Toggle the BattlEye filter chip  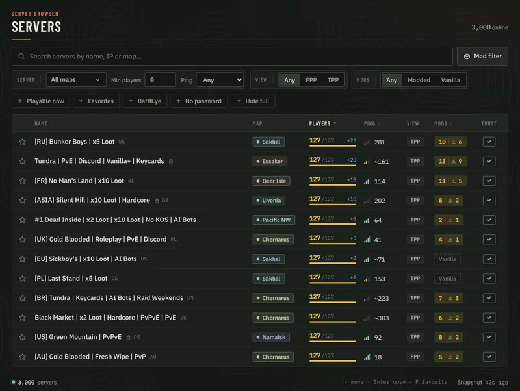point(145,101)
